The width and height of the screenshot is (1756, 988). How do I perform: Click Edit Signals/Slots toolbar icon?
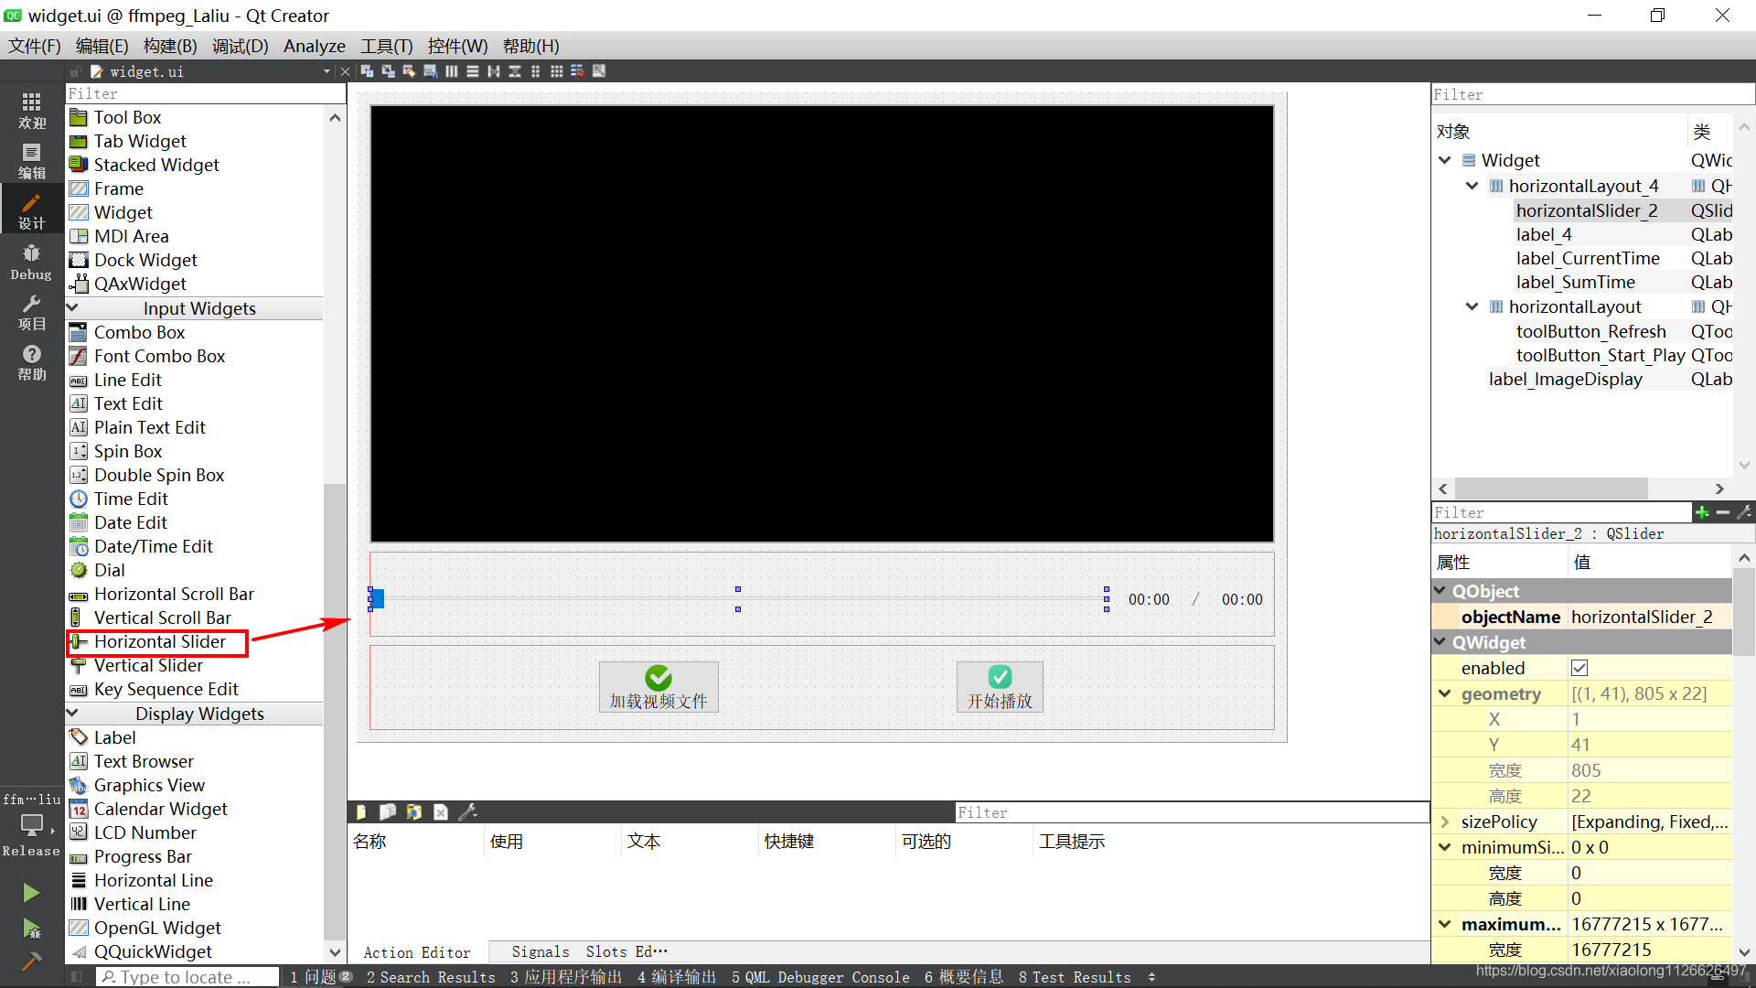(388, 71)
